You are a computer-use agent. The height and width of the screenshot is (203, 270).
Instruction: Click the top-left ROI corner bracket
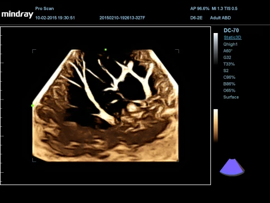pos(34,51)
